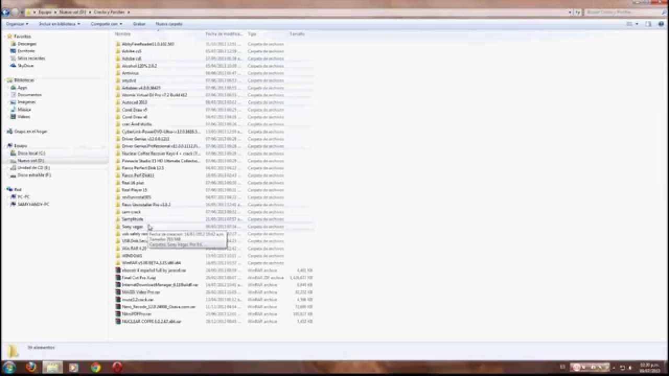The height and width of the screenshot is (376, 669).
Task: Select Real Player 15 folder icon
Action: (118, 191)
